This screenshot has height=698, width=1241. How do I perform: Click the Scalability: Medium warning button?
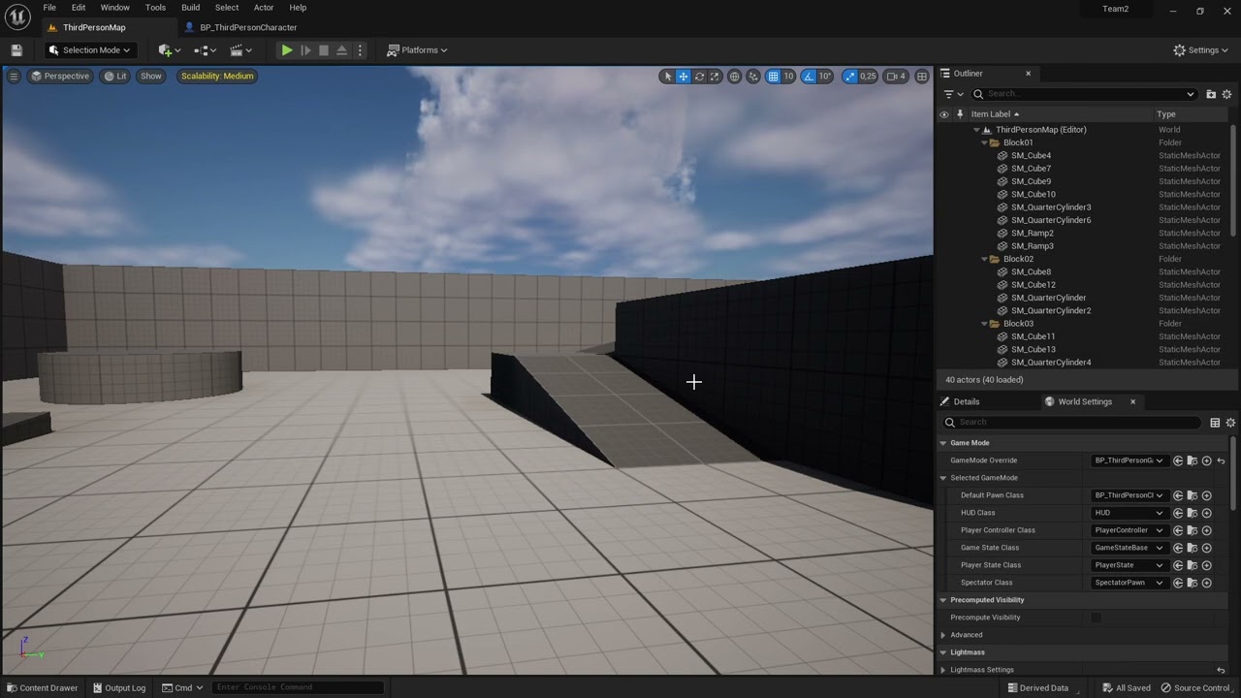click(217, 77)
